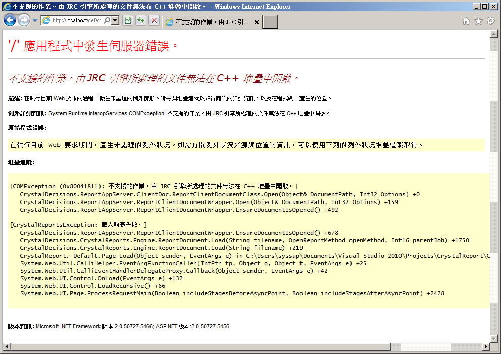Click the 原始程式錯誤 label
Image resolution: width=501 pixels, height=354 pixels.
click(27, 128)
